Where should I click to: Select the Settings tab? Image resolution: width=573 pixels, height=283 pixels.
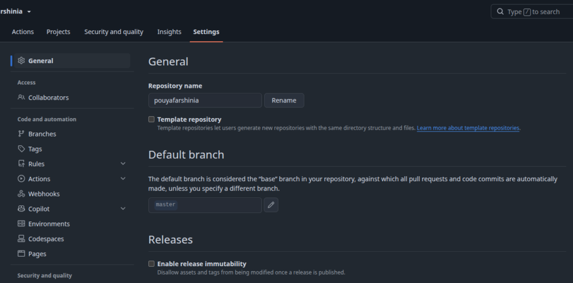[x=206, y=32]
